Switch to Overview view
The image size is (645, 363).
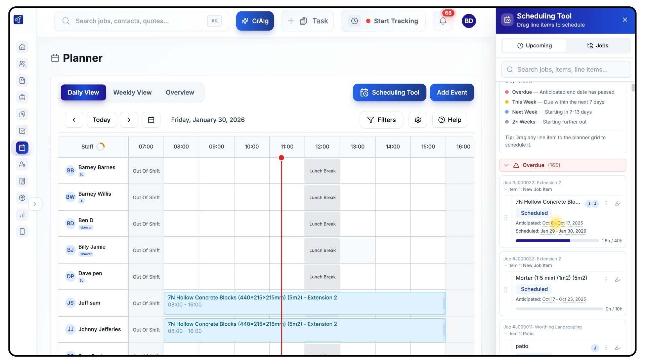180,92
